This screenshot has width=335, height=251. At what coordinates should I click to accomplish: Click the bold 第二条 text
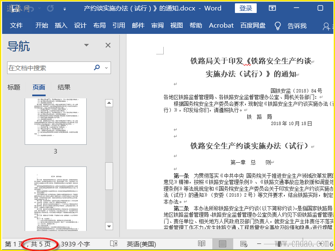click(181, 208)
